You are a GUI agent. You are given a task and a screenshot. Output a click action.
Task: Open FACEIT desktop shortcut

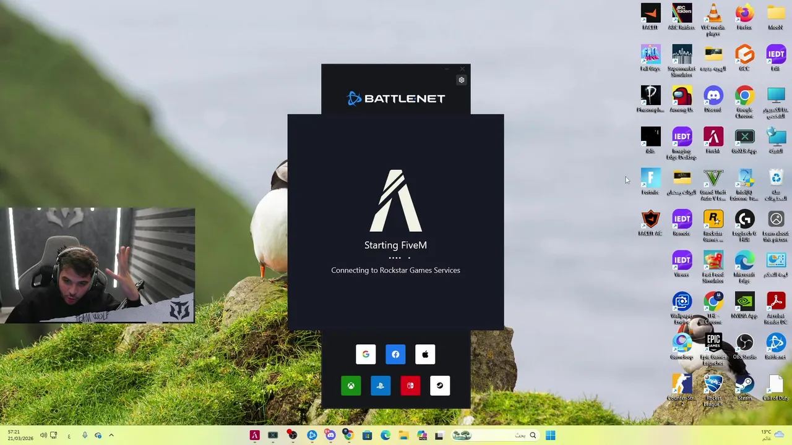pos(650,17)
